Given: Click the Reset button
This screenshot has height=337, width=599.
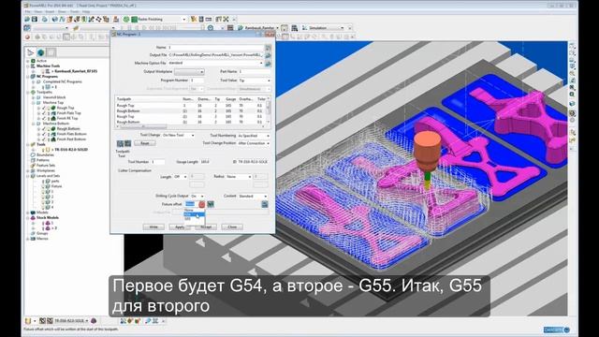Looking at the screenshot, I should [x=145, y=143].
